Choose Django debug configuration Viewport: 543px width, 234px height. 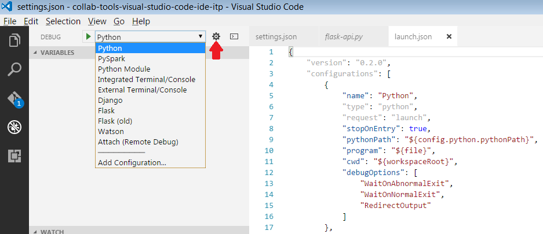[150, 100]
